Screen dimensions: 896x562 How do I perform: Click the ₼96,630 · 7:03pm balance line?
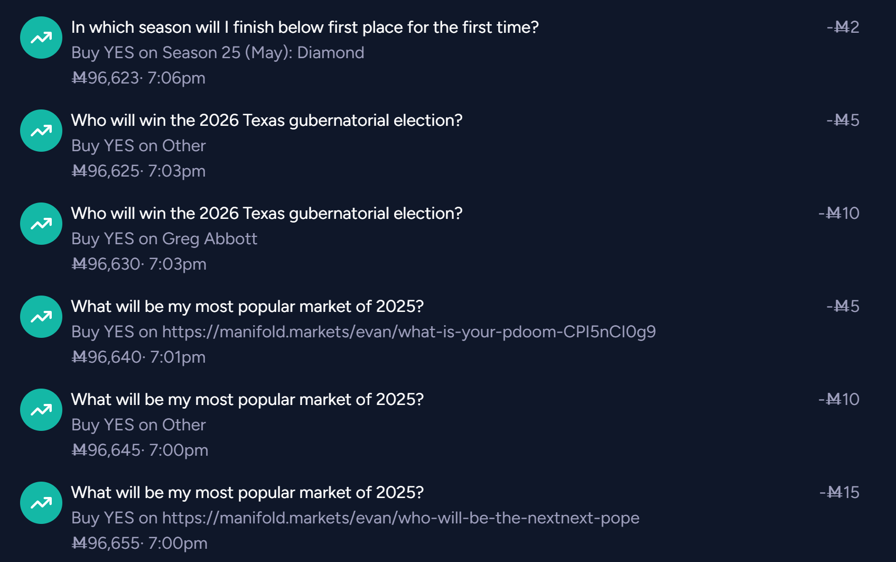point(139,264)
